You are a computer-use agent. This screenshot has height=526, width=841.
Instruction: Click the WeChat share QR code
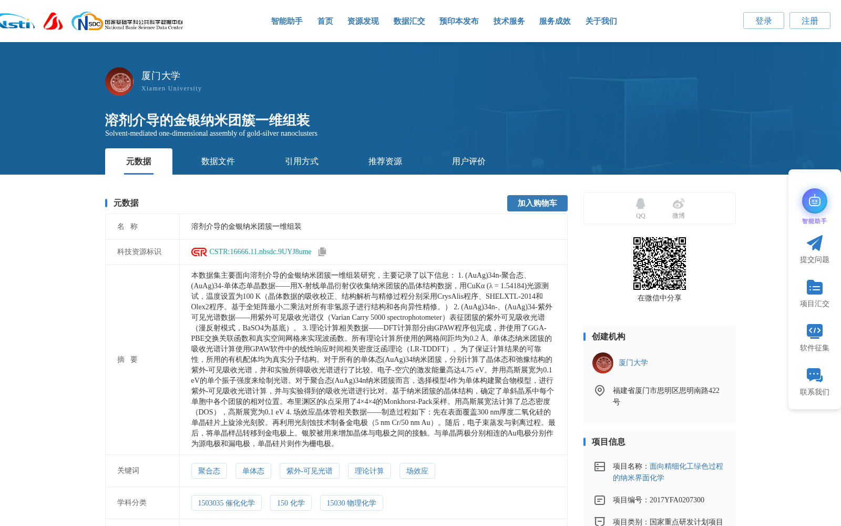[x=660, y=264]
